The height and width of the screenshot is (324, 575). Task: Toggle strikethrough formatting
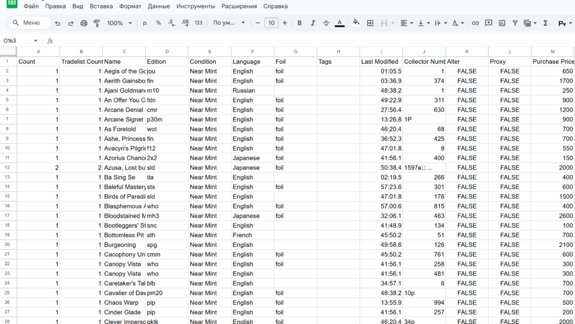[326, 23]
